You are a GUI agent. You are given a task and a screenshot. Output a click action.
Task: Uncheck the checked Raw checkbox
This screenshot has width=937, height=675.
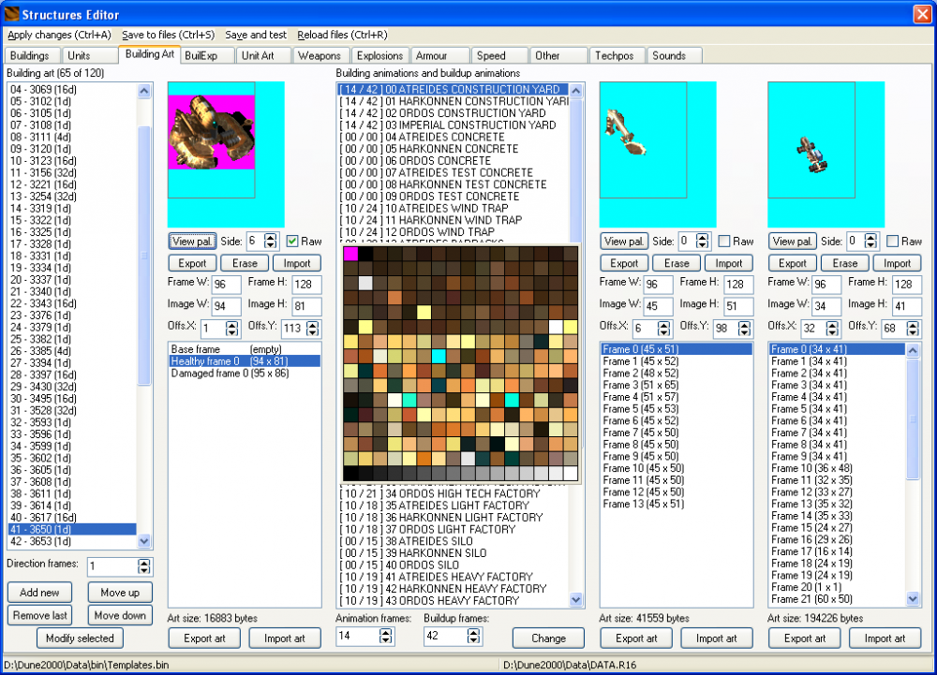[x=292, y=241]
